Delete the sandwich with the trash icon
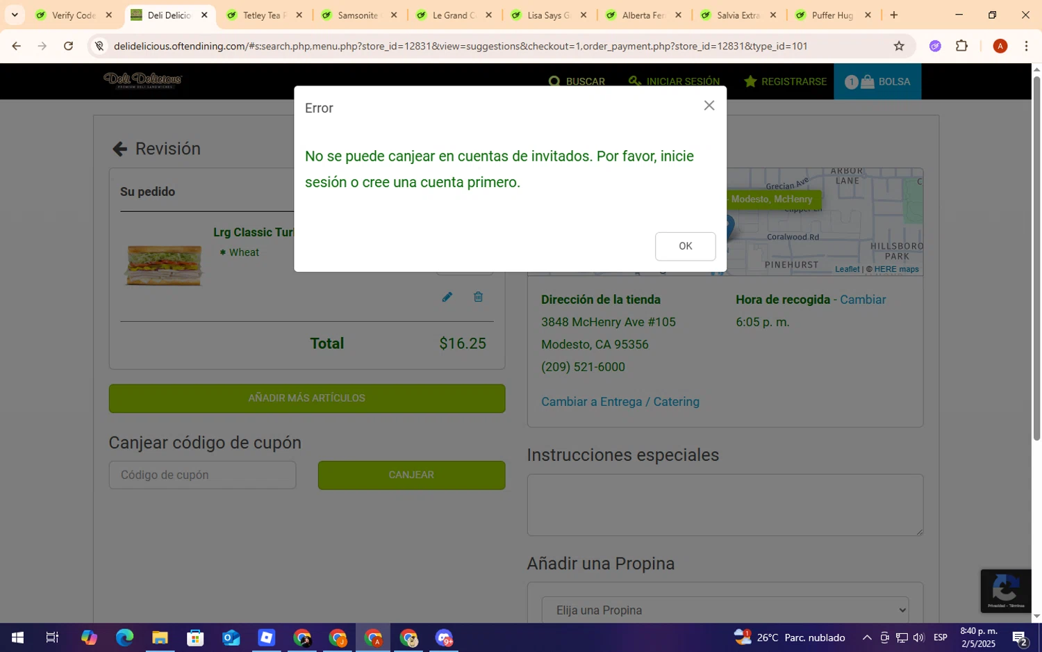1042x652 pixels. point(478,297)
